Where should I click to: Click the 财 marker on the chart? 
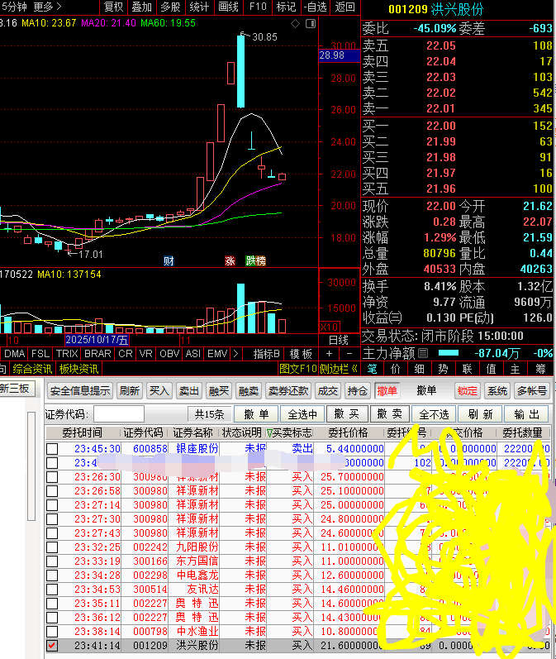click(169, 261)
